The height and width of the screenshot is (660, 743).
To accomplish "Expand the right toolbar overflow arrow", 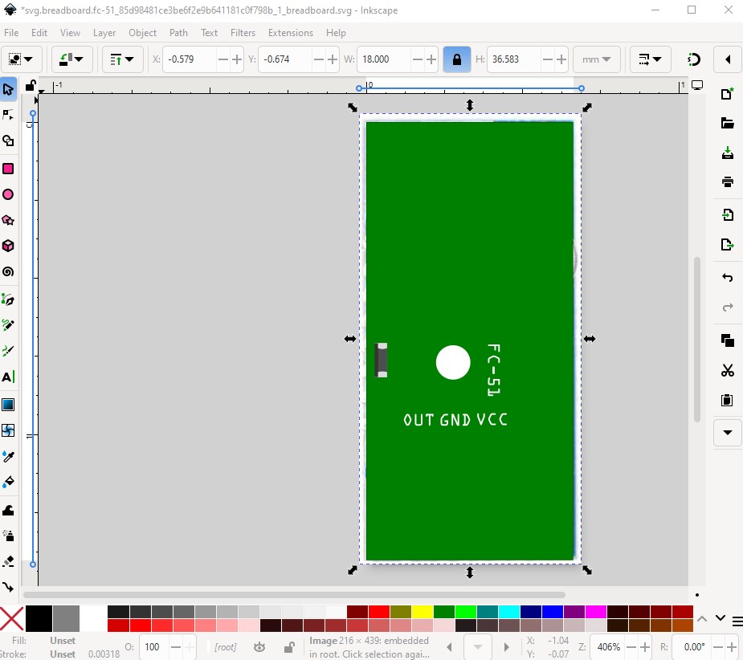I will [727, 432].
